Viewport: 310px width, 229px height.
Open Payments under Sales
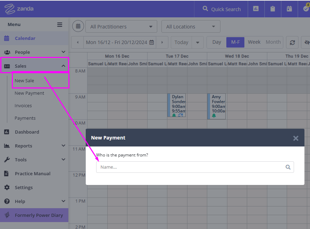pos(25,118)
